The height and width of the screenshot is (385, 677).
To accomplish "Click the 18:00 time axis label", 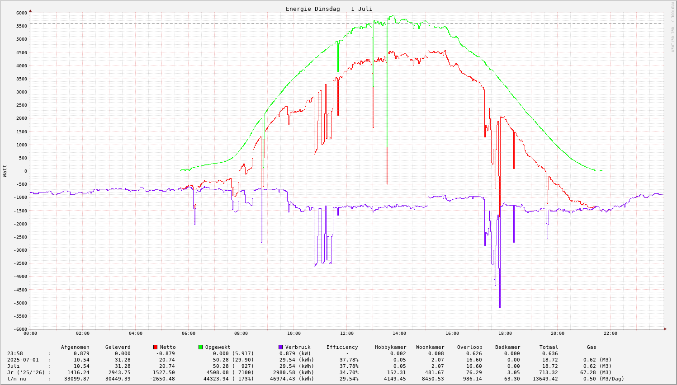I will tap(505, 333).
